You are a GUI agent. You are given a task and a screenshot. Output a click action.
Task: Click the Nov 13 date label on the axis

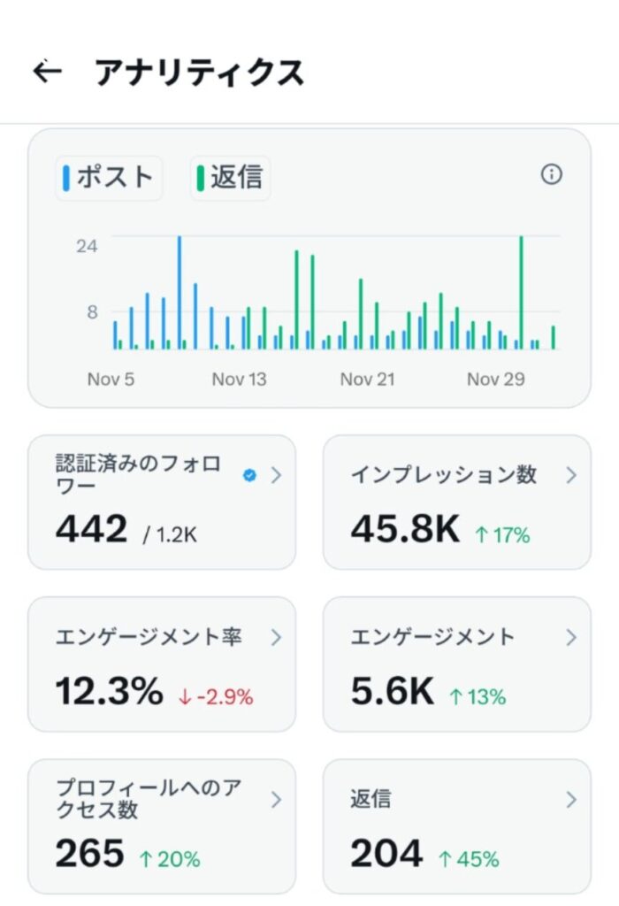(x=239, y=379)
